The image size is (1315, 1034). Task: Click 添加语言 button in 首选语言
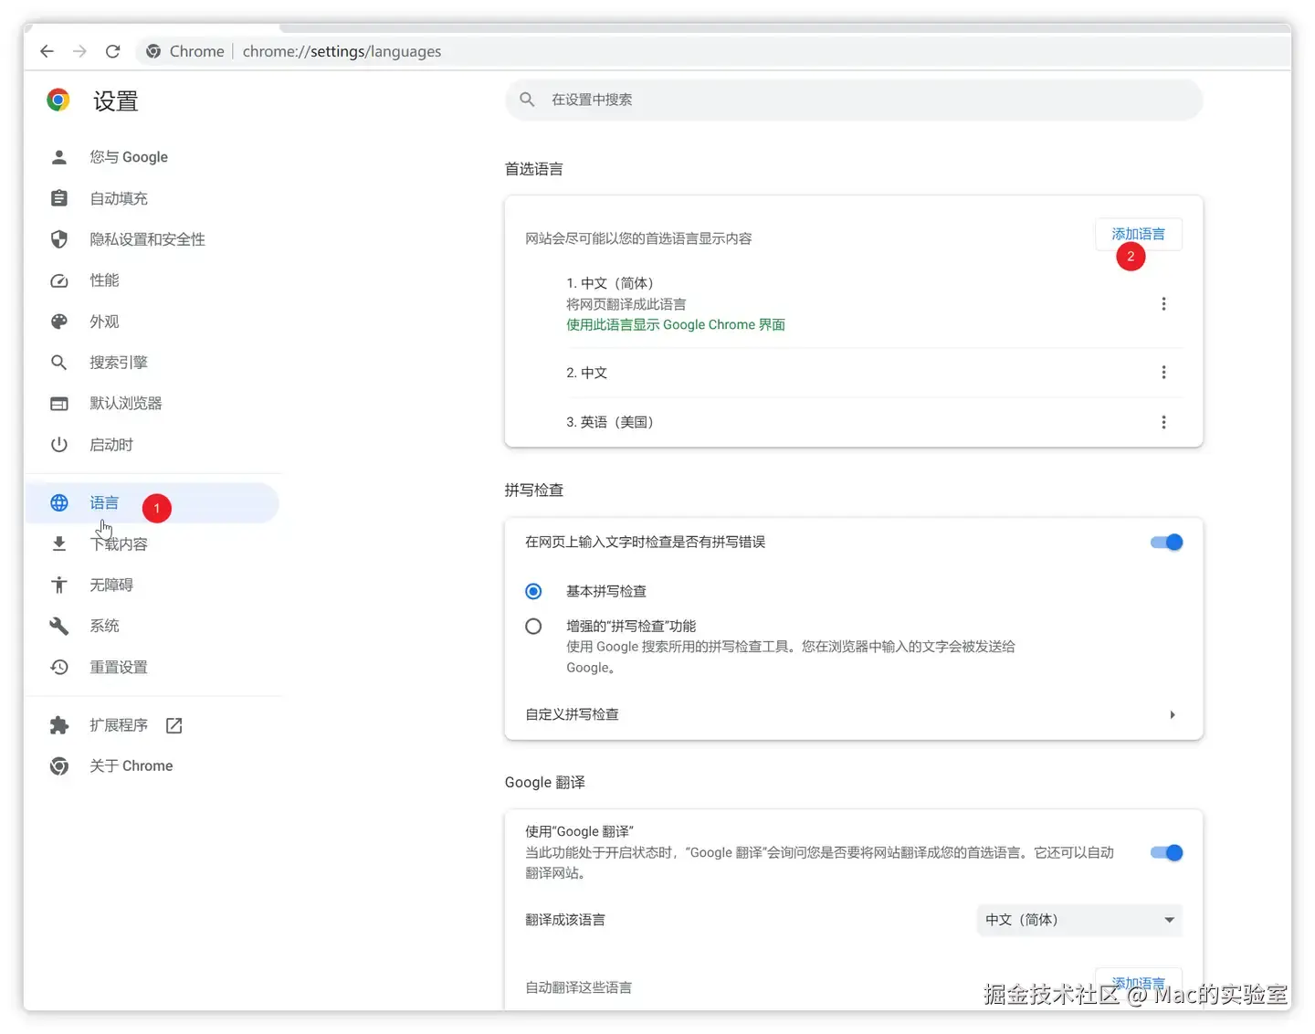tap(1139, 235)
